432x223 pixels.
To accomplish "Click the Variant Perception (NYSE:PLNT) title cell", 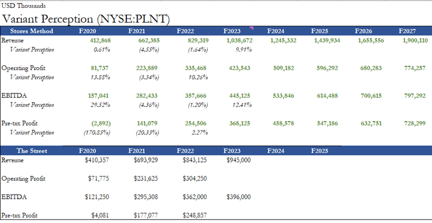I will (x=85, y=19).
